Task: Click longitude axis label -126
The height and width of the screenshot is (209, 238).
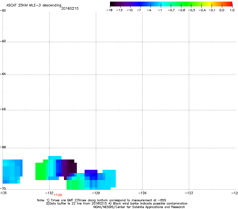Action: (142, 193)
